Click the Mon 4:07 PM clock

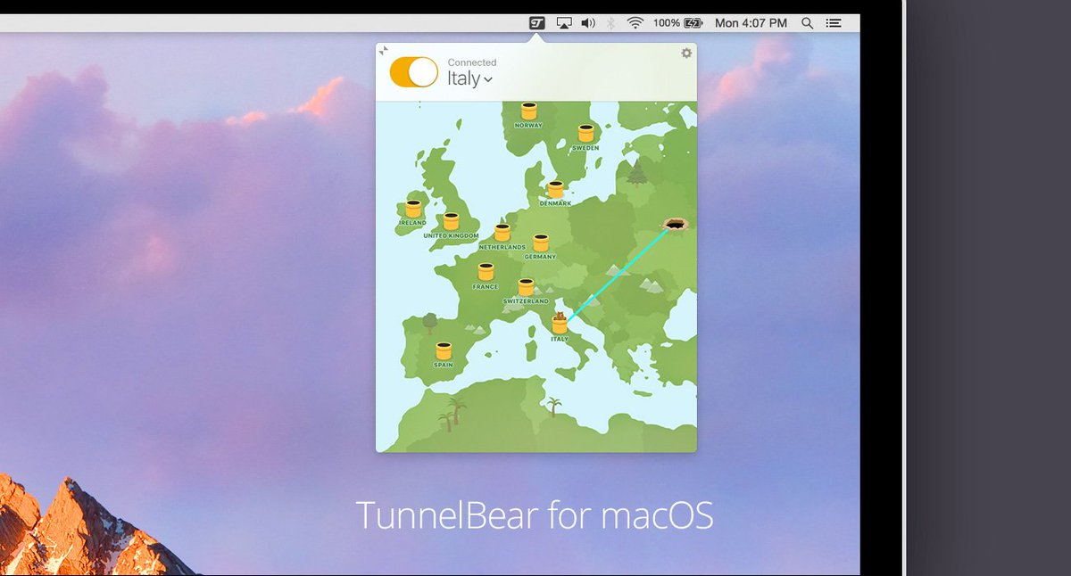pyautogui.click(x=751, y=23)
